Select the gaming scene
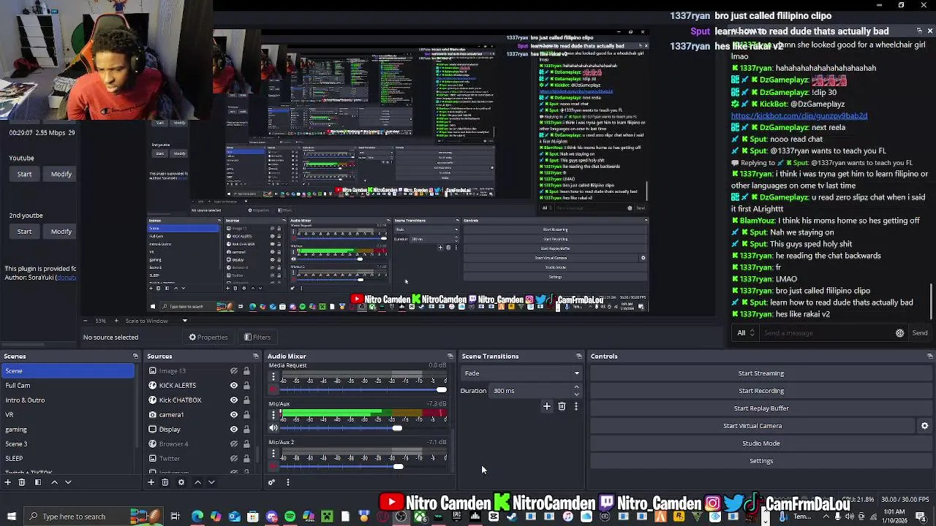The image size is (936, 526). (x=68, y=430)
